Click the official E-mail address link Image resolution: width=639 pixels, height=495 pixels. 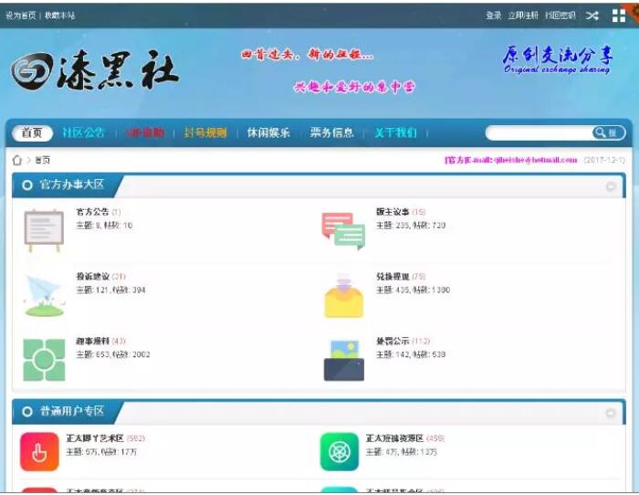(511, 160)
